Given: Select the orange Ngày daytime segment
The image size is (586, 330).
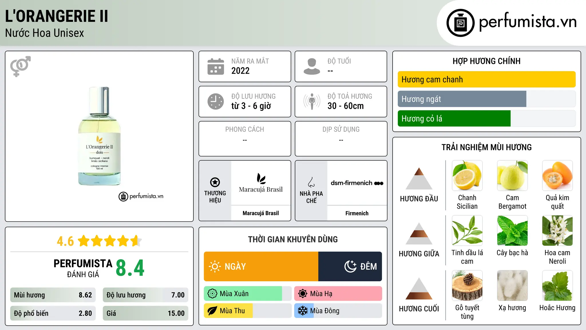Looking at the screenshot, I should click(x=261, y=266).
